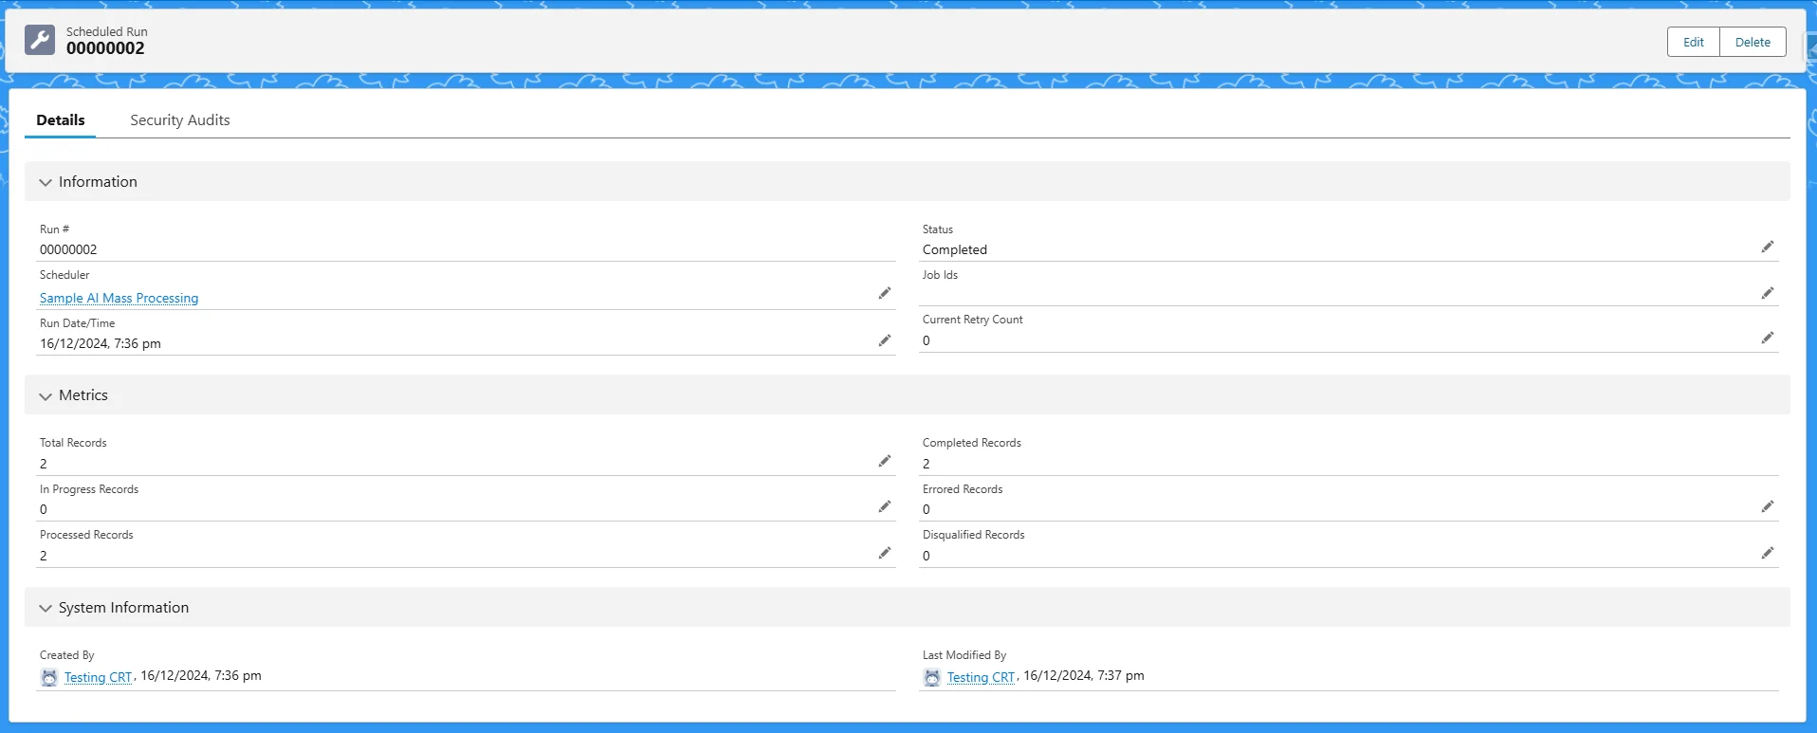This screenshot has height=733, width=1817.
Task: Click Created By user avatar icon
Action: pyautogui.click(x=49, y=677)
